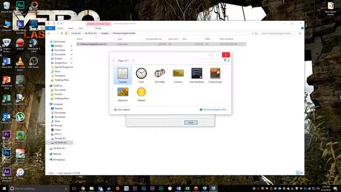
Task: Sort by Date modified column header
Action: pyautogui.click(x=226, y=39)
